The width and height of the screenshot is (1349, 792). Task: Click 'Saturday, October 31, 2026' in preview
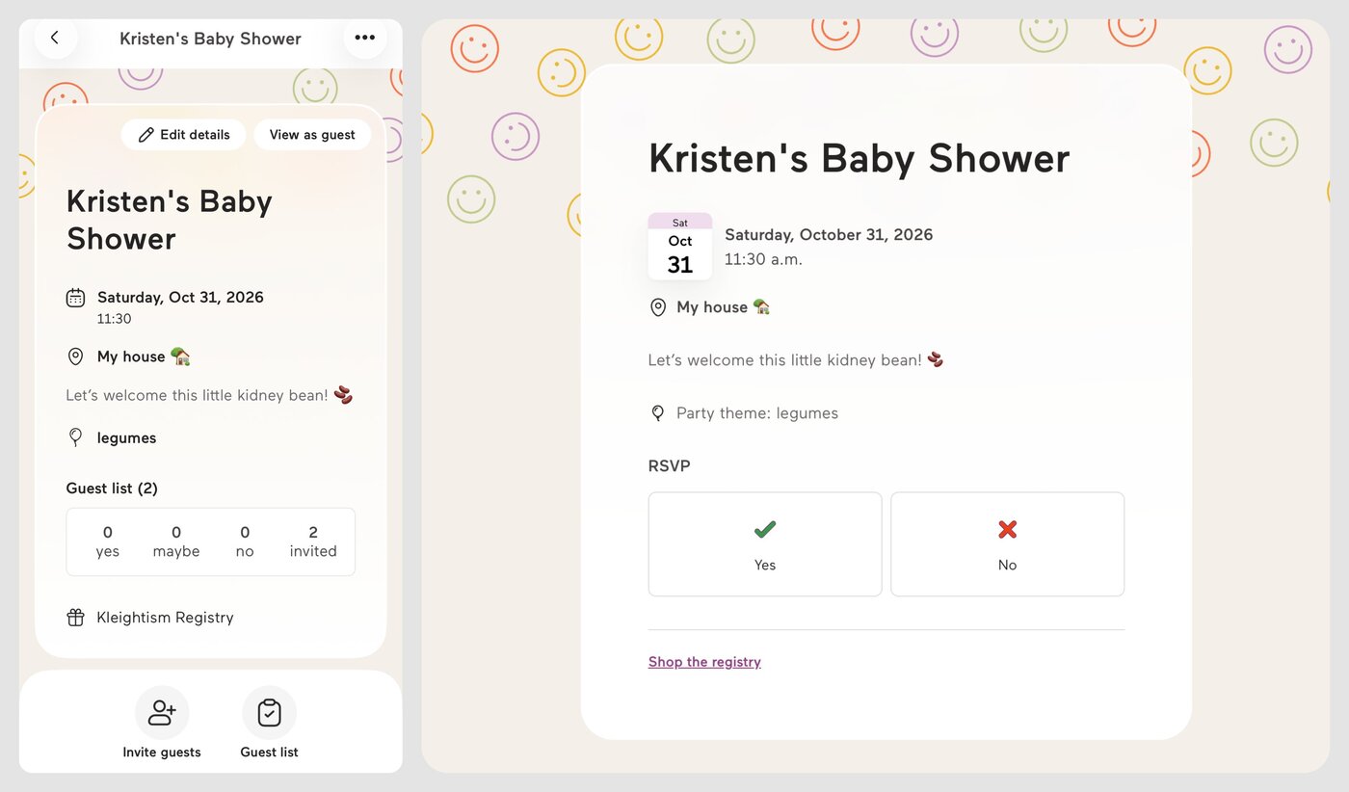tap(829, 235)
